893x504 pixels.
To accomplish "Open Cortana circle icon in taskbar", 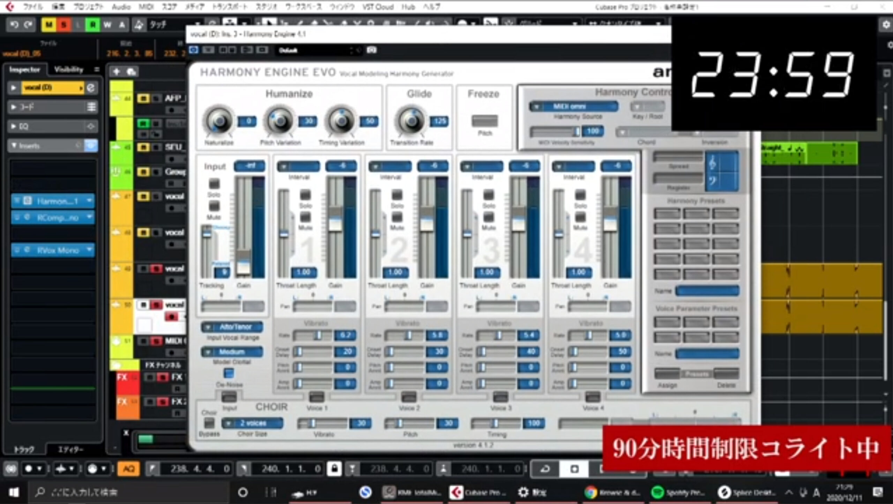I will 243,492.
